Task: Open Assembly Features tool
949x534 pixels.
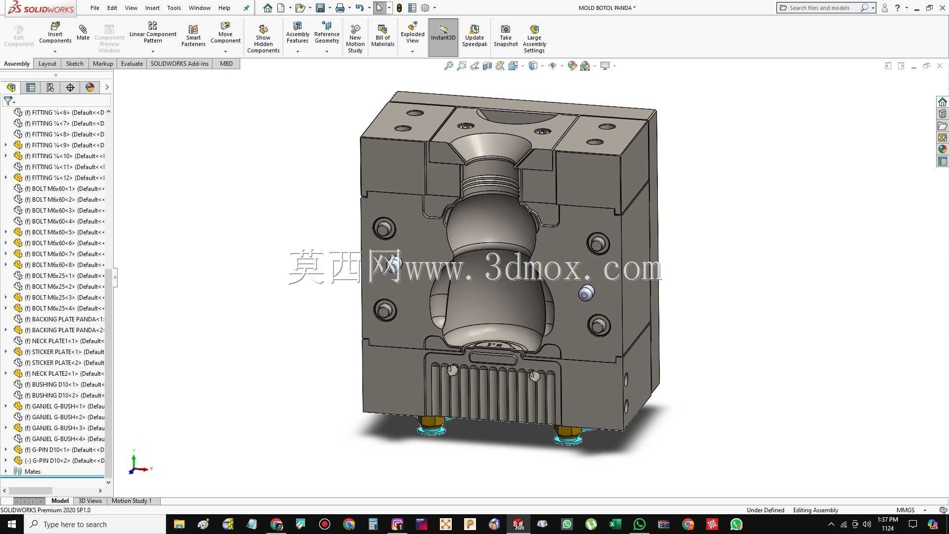Action: 298,33
